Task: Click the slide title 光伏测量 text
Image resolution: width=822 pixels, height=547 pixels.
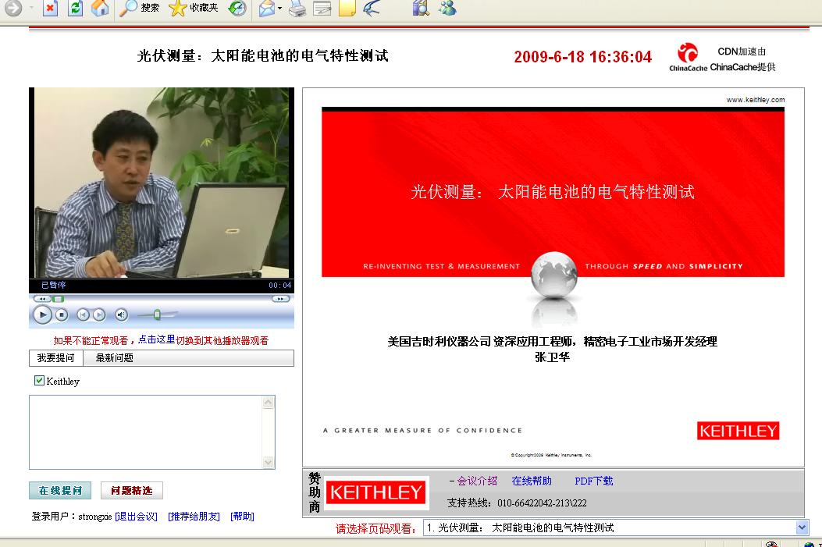Action: pyautogui.click(x=553, y=192)
